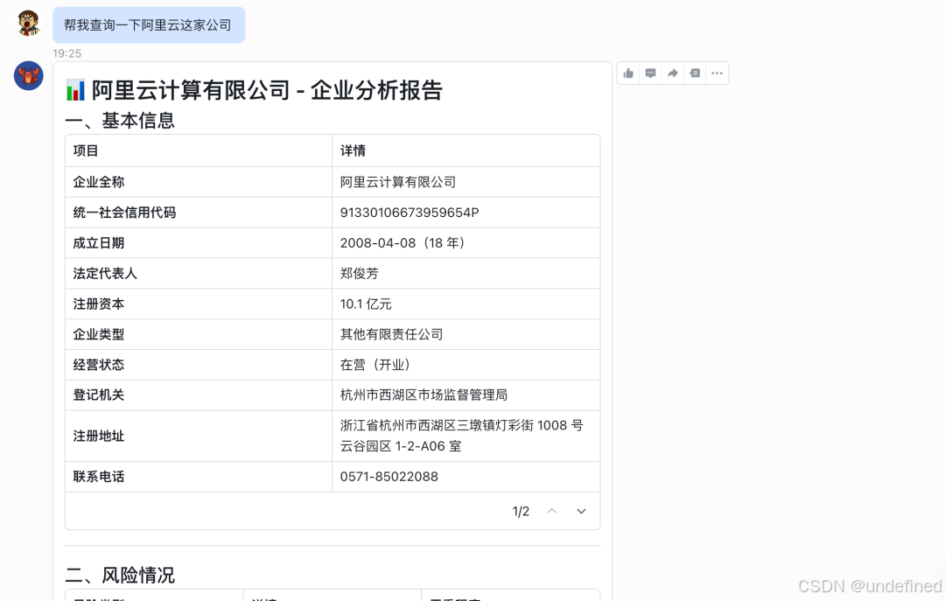Viewport: 945px width, 601px height.
Task: Click the value 阿里云计算有限公司 in table
Action: (398, 182)
